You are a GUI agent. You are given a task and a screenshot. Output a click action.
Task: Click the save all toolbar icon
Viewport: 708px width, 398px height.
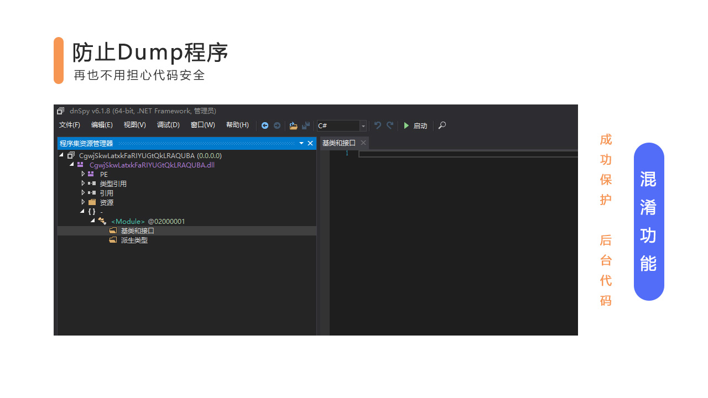[x=306, y=125]
